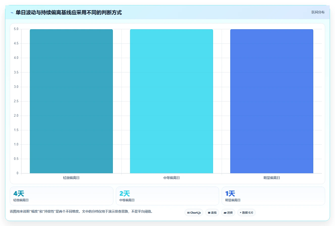Screen dimensions: 335x226
Task: Click the cyan 中等偏离日 bar
Action: coord(171,101)
